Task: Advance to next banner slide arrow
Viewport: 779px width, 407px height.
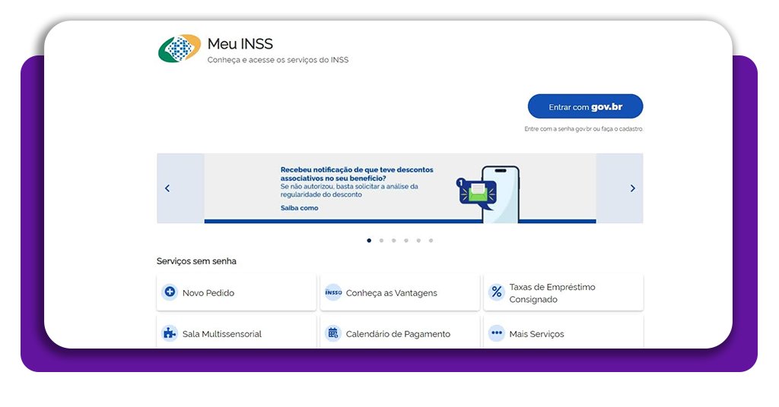Action: point(632,188)
